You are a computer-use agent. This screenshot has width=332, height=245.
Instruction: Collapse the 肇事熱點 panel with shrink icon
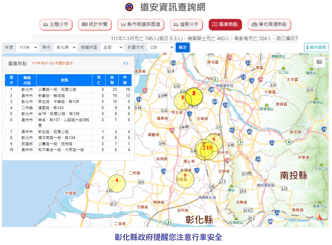pos(126,63)
